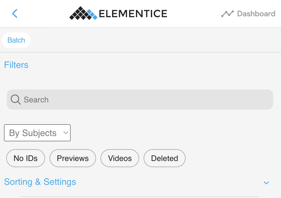Click the magnifying glass search icon
This screenshot has width=281, height=198.
15,100
